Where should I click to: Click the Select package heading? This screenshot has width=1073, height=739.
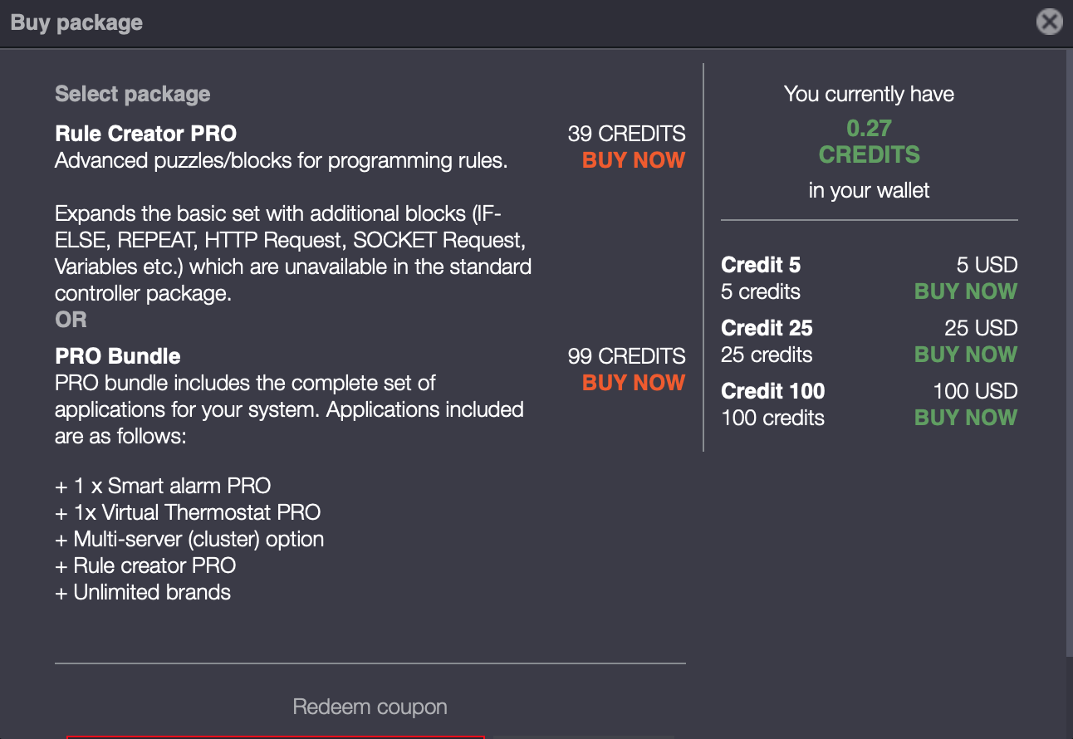132,94
